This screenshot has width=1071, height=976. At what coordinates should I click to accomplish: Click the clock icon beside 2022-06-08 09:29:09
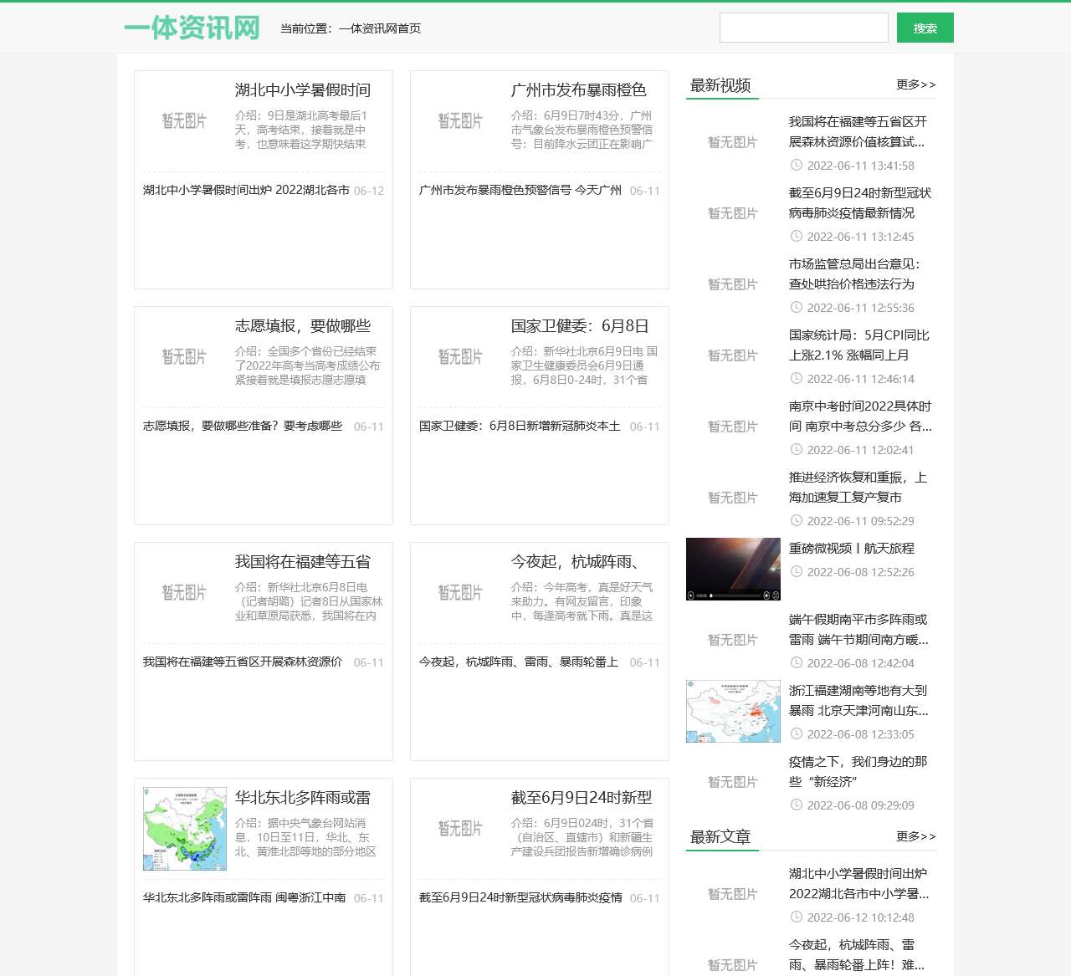797,805
